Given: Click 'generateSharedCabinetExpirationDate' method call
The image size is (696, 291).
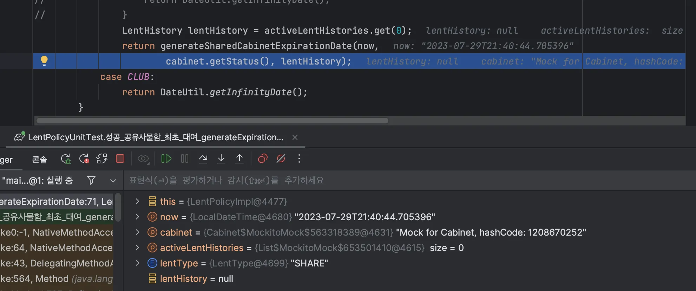Looking at the screenshot, I should (256, 46).
